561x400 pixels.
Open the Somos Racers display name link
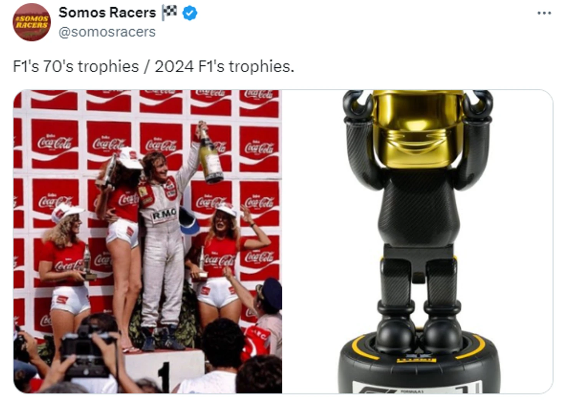[x=107, y=13]
